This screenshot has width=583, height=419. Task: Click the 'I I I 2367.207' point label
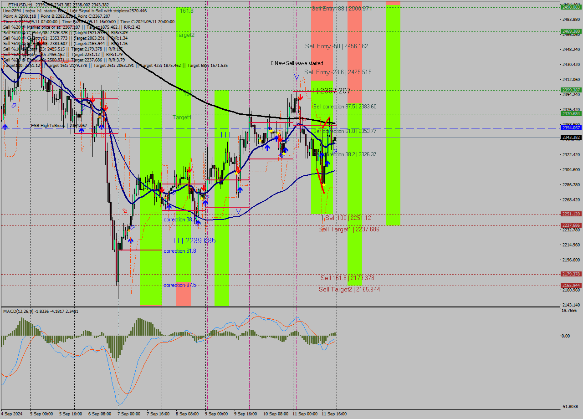point(329,91)
